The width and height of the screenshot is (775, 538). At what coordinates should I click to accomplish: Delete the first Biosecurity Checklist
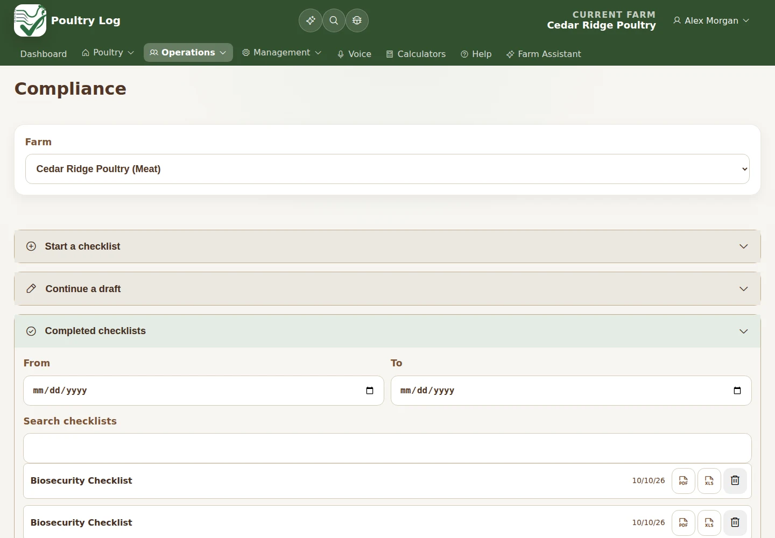pyautogui.click(x=735, y=481)
